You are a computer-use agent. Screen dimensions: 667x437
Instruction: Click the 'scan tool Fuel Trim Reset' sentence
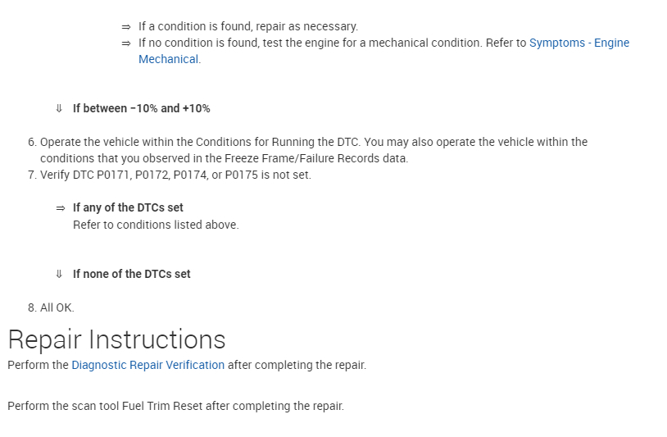point(175,406)
